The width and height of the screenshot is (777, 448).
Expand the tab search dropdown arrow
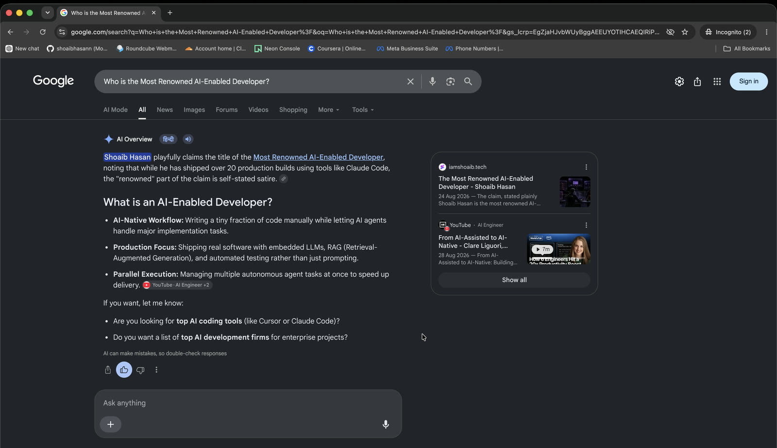click(x=47, y=13)
